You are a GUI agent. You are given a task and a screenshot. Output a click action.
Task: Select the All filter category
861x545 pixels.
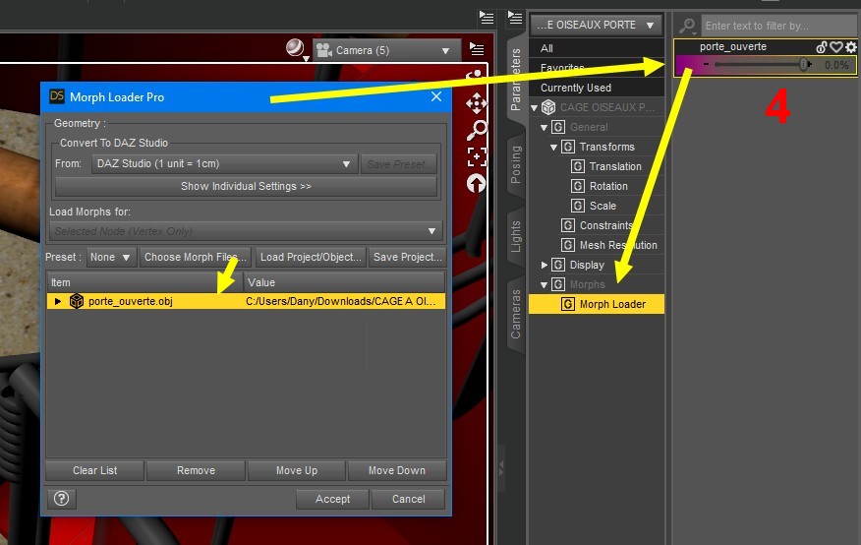pos(597,48)
